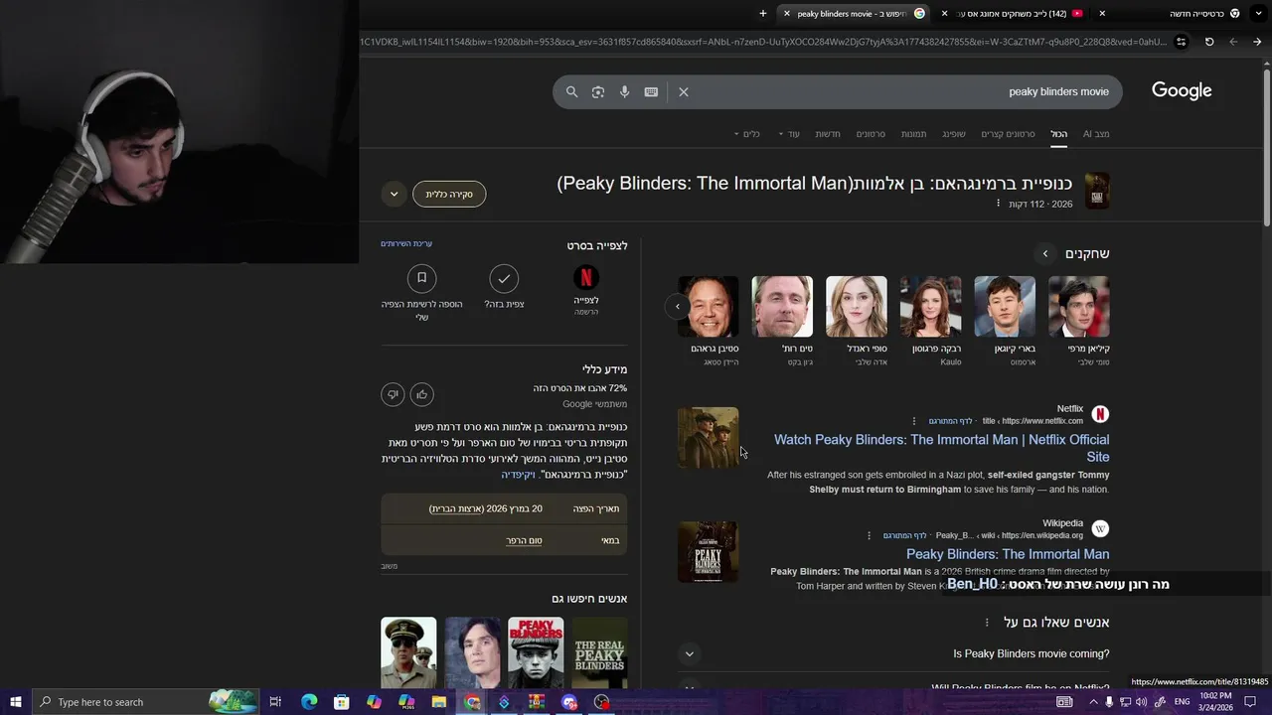Click the Google logo
This screenshot has width=1272, height=715.
(1182, 90)
